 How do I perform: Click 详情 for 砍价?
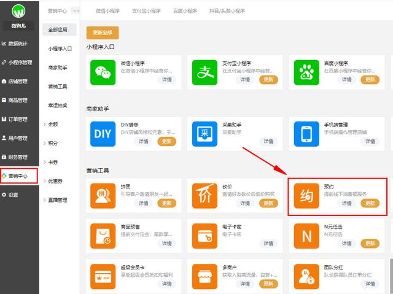click(245, 203)
